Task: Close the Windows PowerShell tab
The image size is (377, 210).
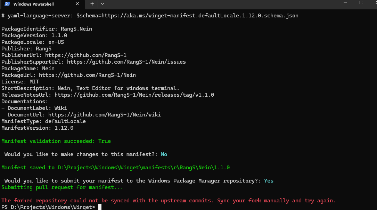Action: (77, 4)
